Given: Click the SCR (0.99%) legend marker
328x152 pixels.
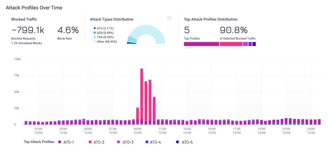Looking at the screenshot, I should [x=95, y=33].
